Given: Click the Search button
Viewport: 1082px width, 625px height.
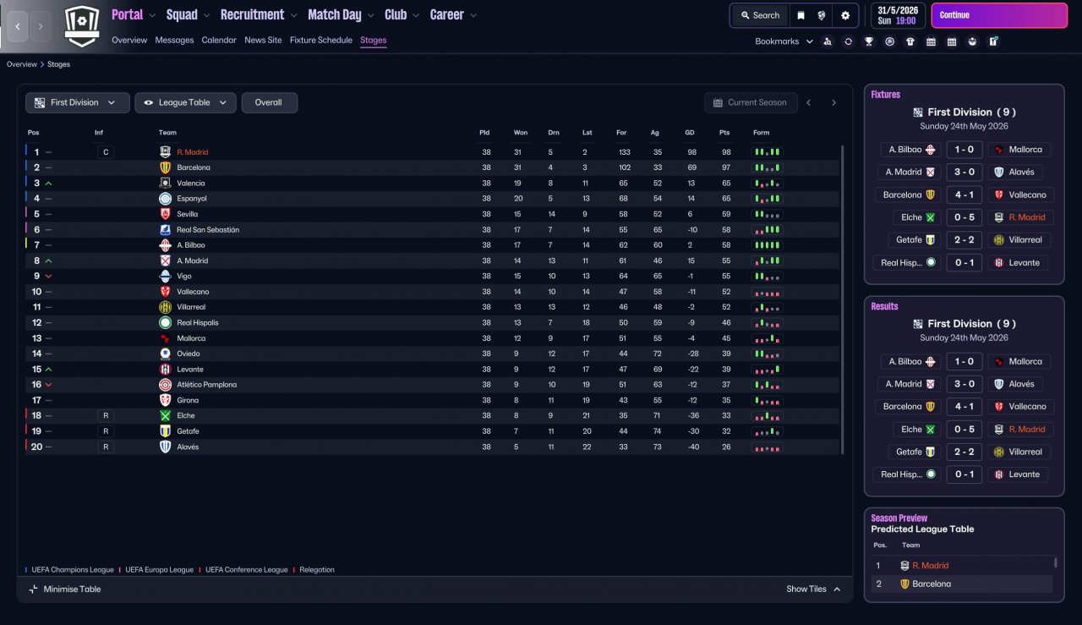Looking at the screenshot, I should pos(760,15).
